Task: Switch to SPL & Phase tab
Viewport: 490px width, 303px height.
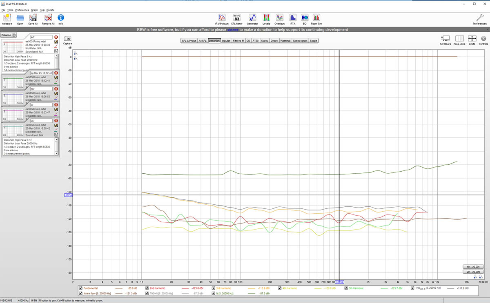Action: click(x=189, y=41)
